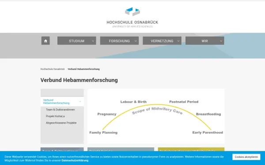Click the home icon in navigation bar
This screenshot has height=165, width=265.
click(45, 41)
